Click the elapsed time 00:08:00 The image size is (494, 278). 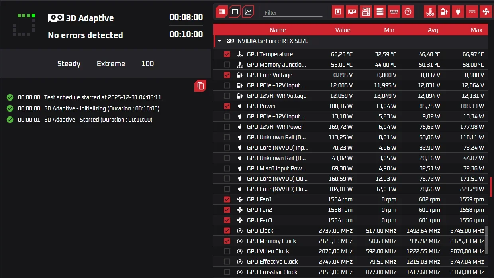click(x=186, y=17)
